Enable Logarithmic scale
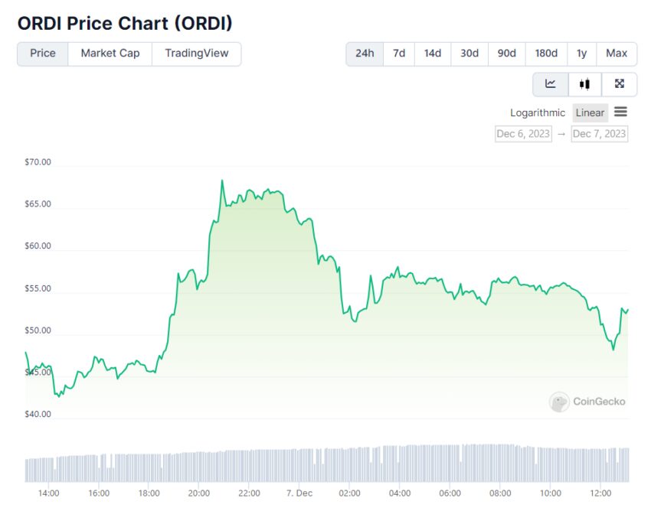The height and width of the screenshot is (511, 651). point(538,112)
